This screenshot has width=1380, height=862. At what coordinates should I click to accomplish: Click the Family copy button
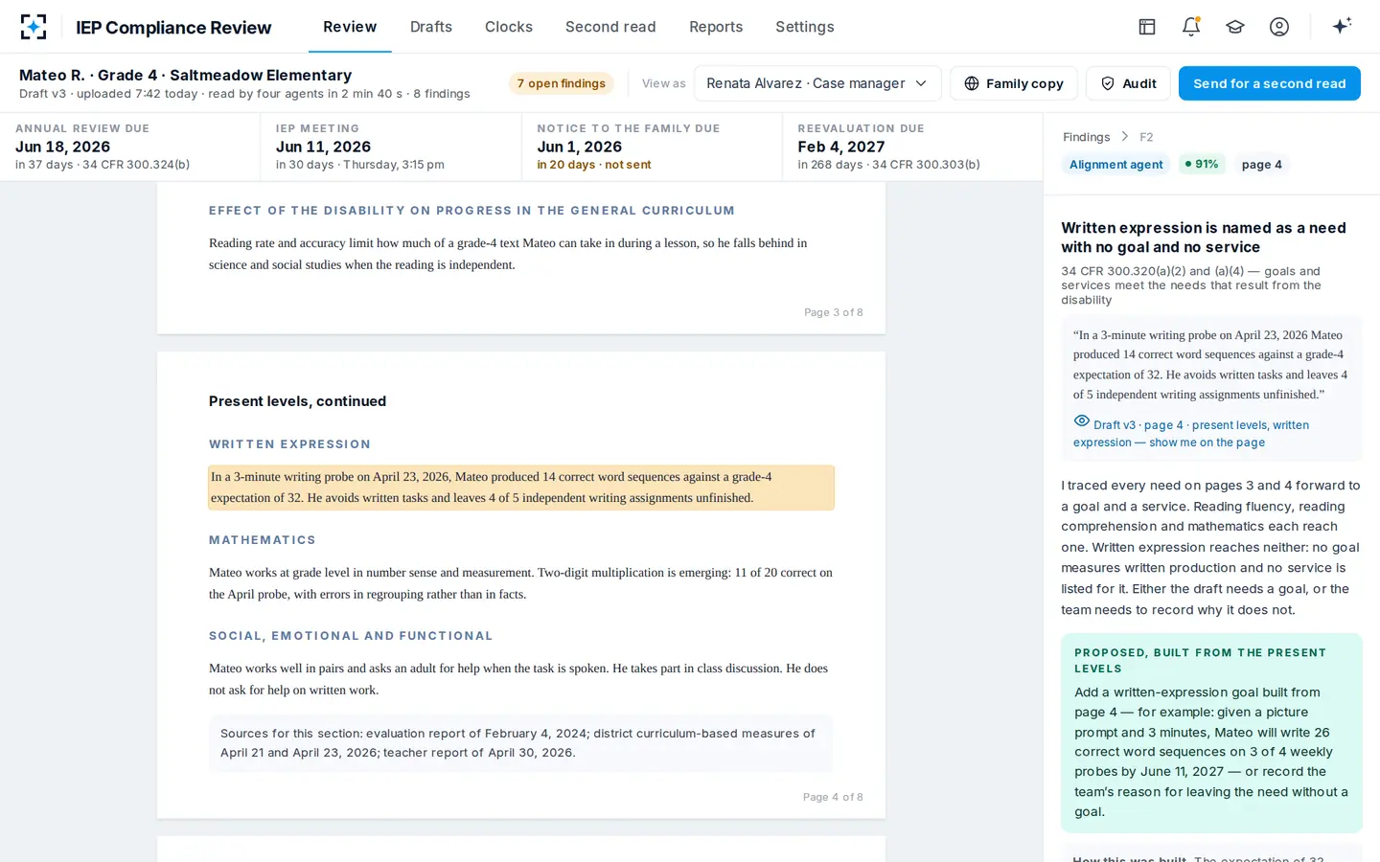tap(1014, 83)
